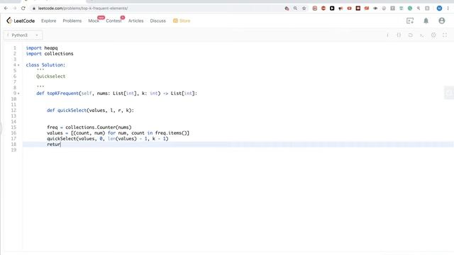This screenshot has height=255, width=454.
Task: Open the Explore menu item
Action: (x=49, y=21)
